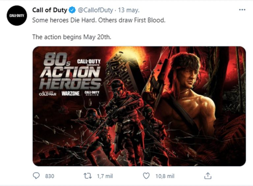Image resolution: width=253 pixels, height=186 pixels.
Task: Click the "13 may." tweet timestamp
Action: click(129, 10)
